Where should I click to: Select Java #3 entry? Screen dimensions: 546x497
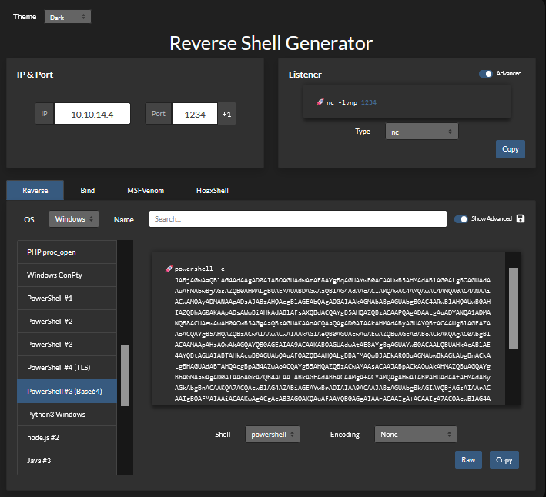tap(67, 461)
